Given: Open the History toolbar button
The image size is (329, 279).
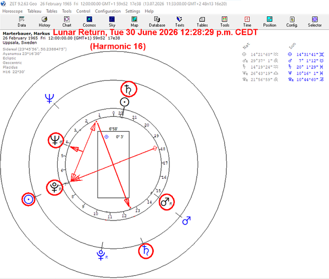Looking at the screenshot, I should click(x=44, y=22).
